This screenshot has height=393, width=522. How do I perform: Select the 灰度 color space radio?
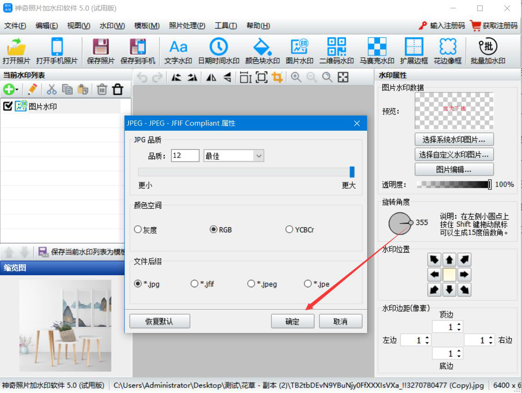[137, 230]
